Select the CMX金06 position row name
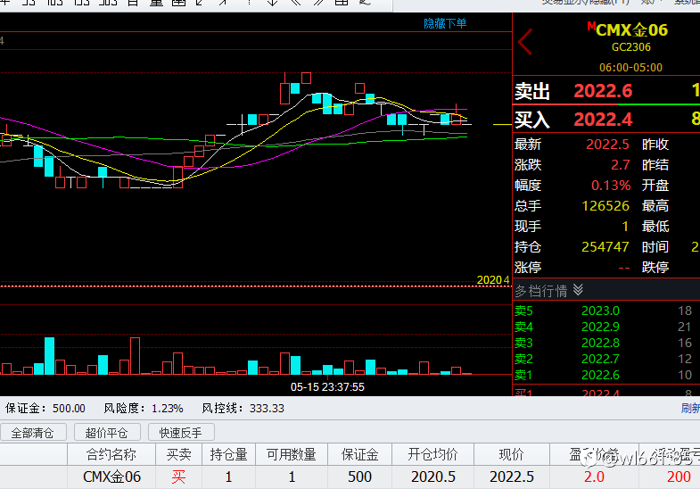 tap(111, 477)
